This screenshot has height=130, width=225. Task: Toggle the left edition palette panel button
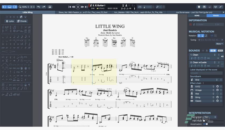pos(4,7)
